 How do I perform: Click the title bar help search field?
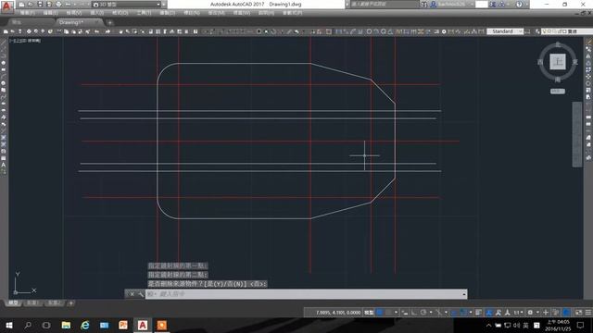pyautogui.click(x=384, y=5)
